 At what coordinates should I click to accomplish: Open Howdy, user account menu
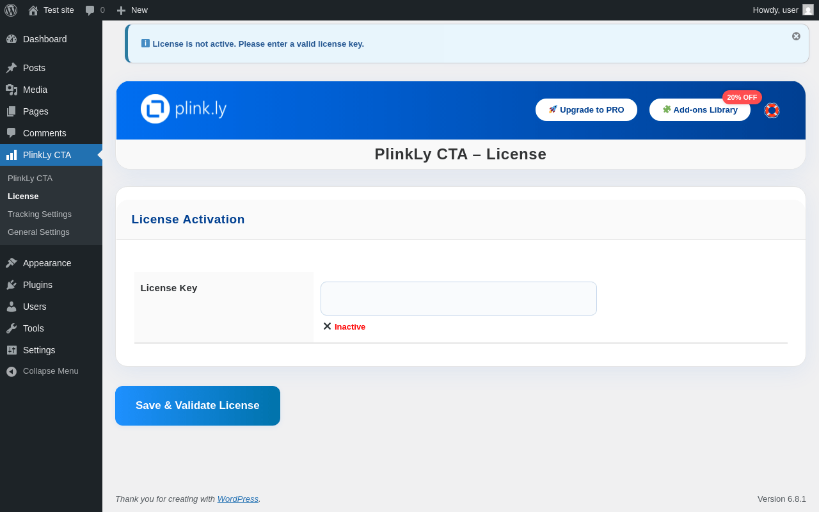(783, 10)
